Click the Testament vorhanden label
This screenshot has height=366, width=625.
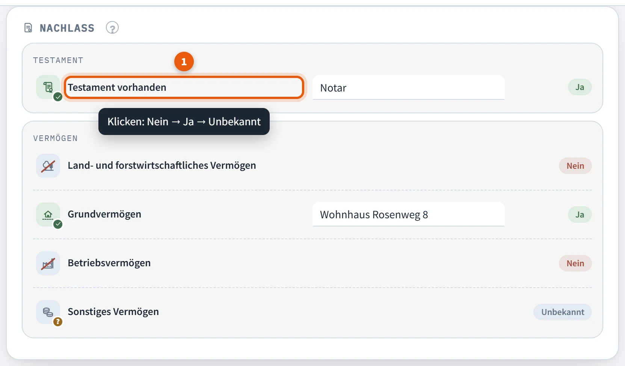click(117, 87)
